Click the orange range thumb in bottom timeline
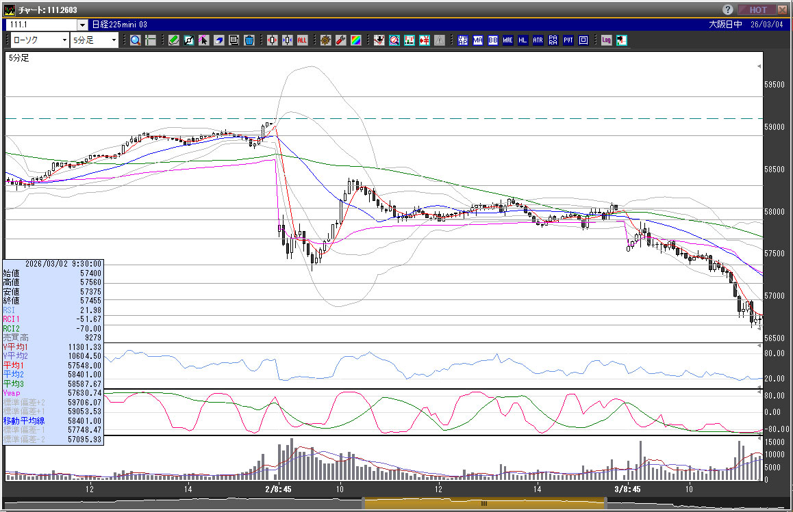The width and height of the screenshot is (793, 512). click(x=483, y=504)
